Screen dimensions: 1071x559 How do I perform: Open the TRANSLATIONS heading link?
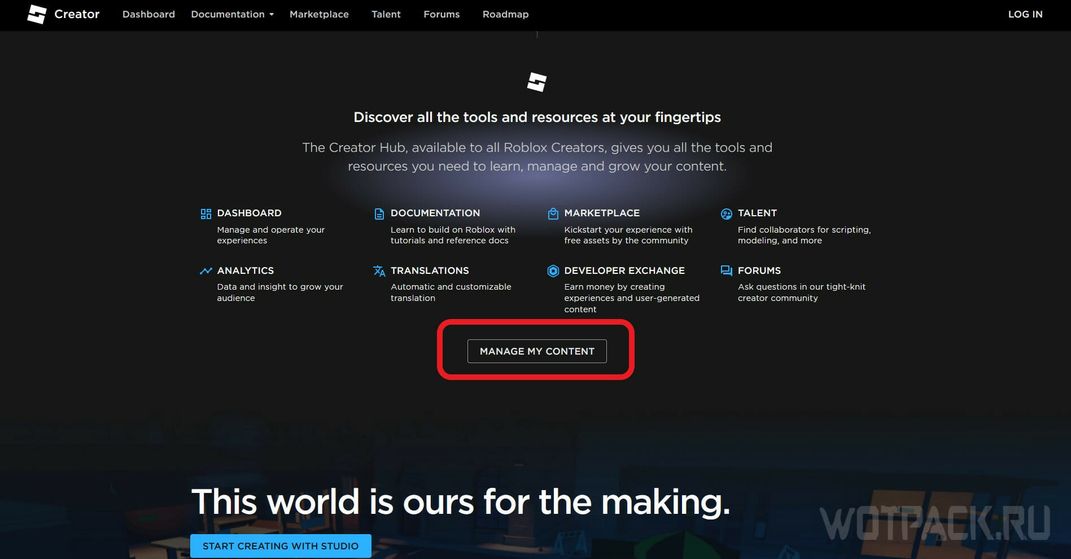(x=430, y=270)
